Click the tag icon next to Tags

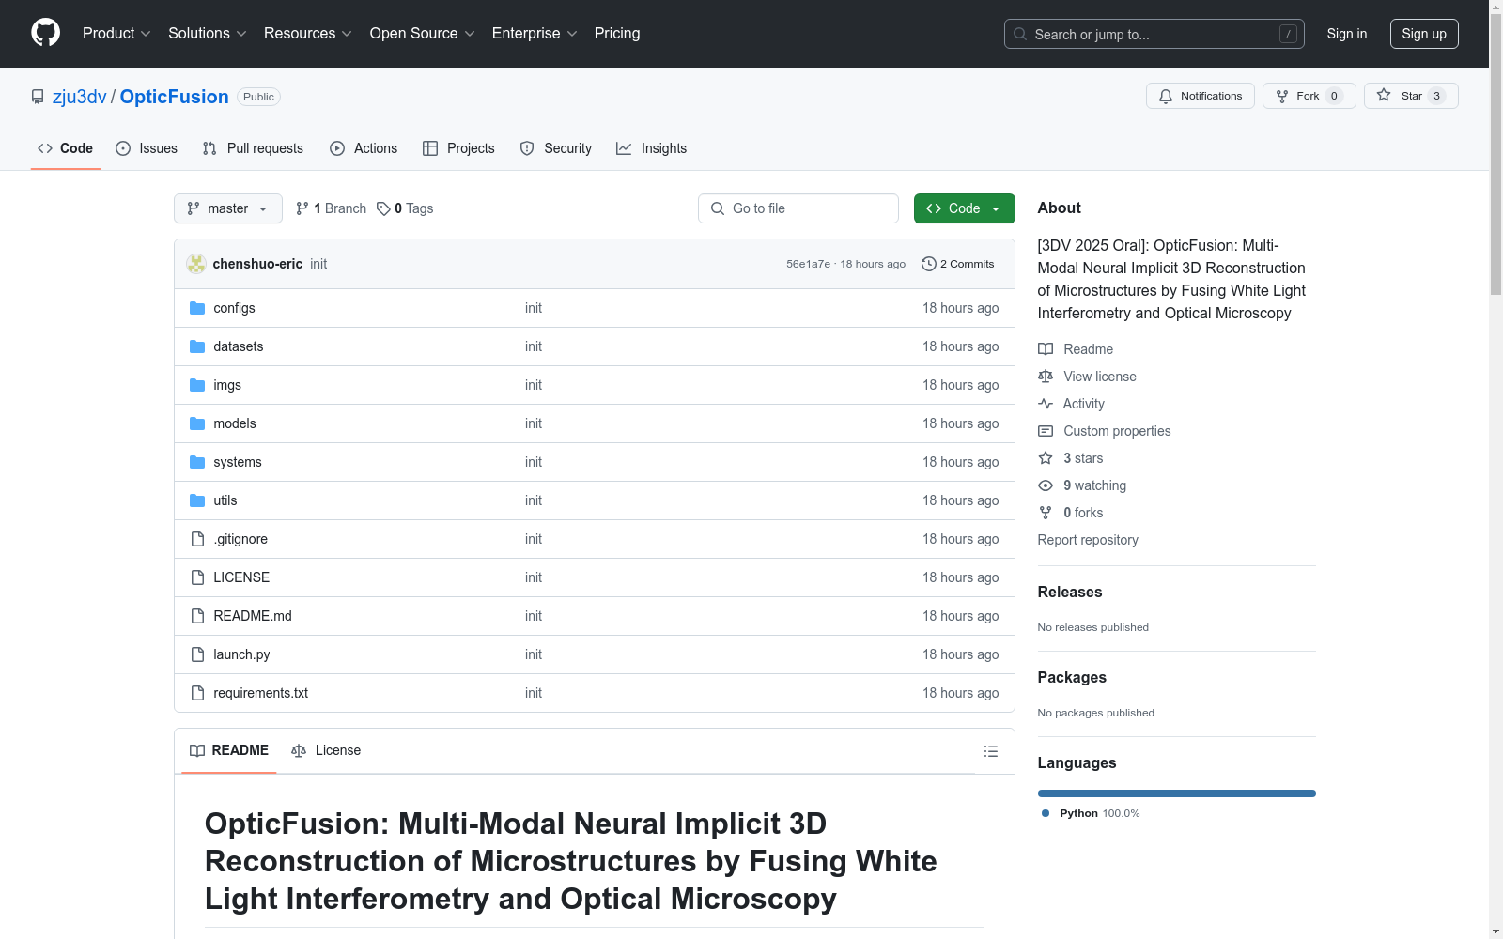[383, 208]
